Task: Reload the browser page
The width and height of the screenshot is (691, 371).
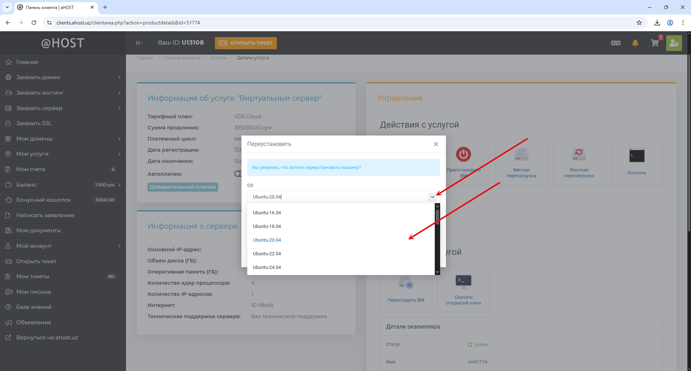Action: click(34, 23)
